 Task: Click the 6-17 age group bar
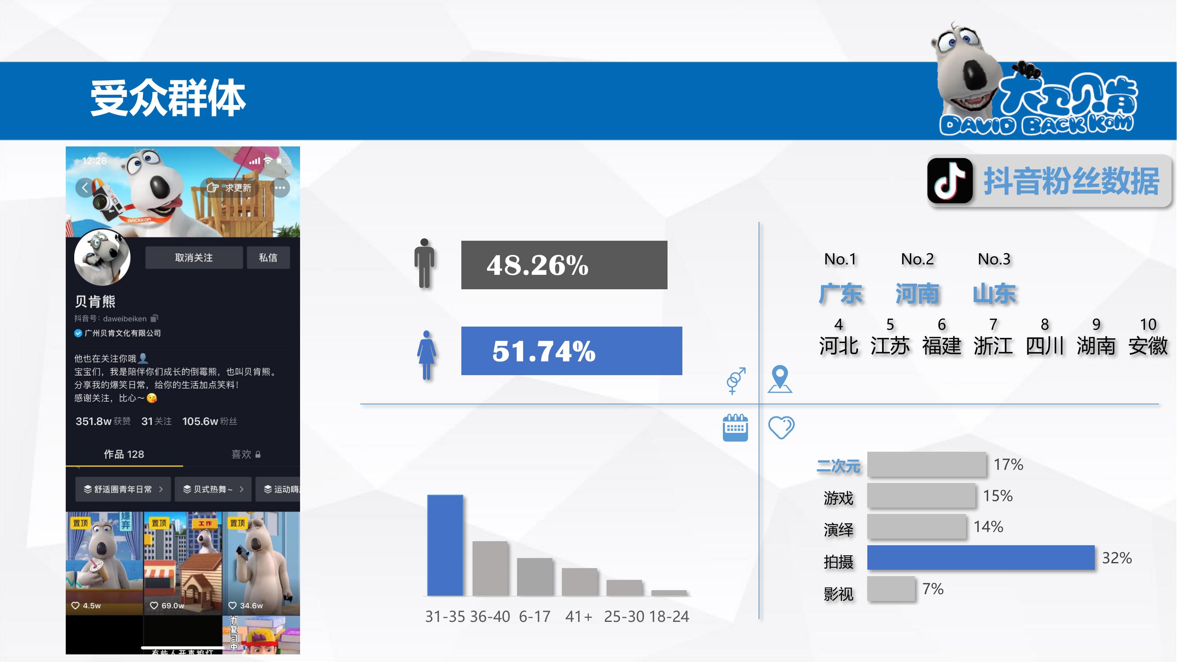535,577
